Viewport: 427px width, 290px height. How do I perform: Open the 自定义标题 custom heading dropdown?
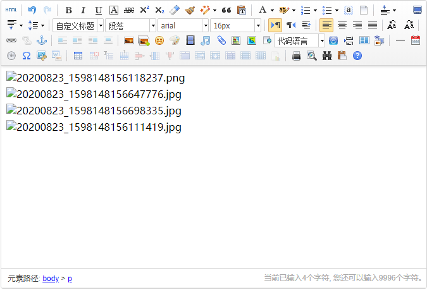pyautogui.click(x=78, y=25)
